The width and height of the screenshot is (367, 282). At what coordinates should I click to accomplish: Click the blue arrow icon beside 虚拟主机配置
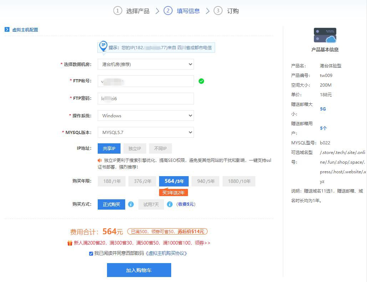pyautogui.click(x=7, y=29)
